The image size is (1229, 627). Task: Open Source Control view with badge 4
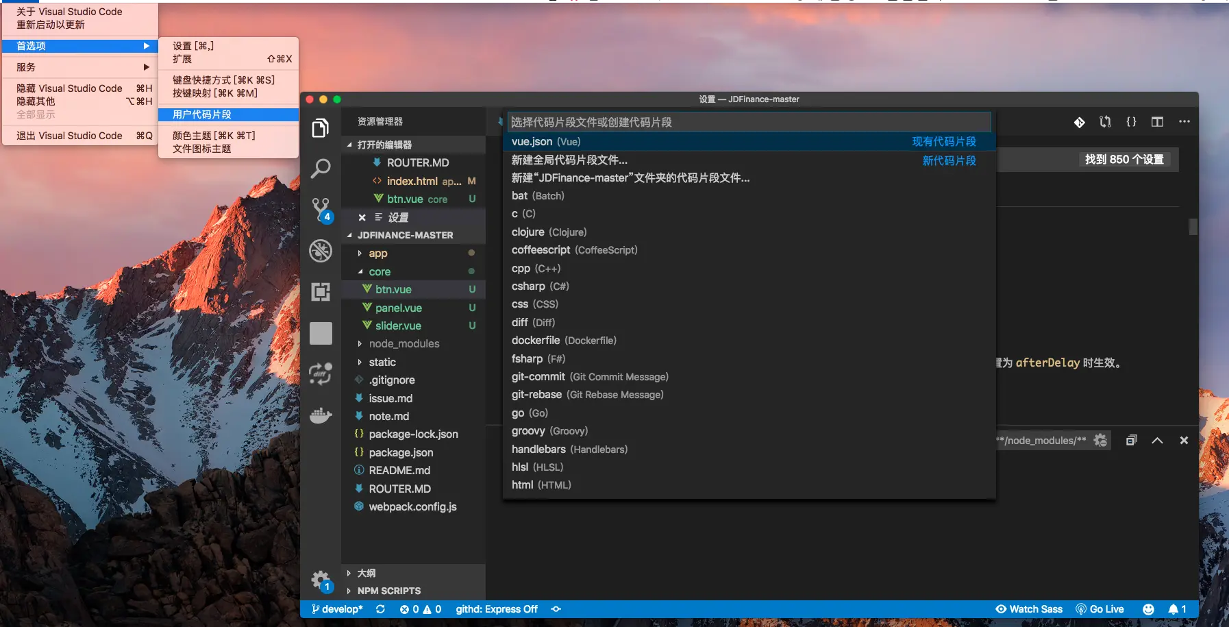pyautogui.click(x=320, y=209)
